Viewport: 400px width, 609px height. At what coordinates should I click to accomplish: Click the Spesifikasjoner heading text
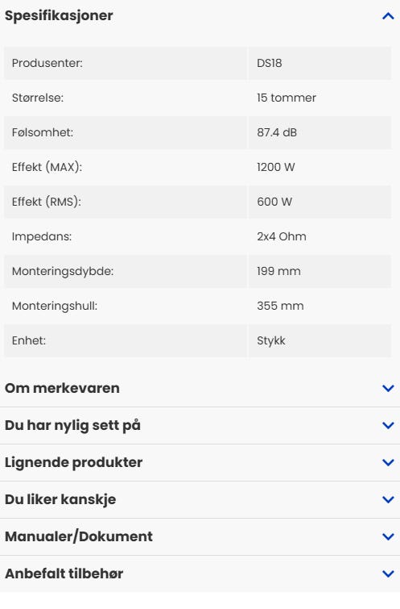[59, 15]
